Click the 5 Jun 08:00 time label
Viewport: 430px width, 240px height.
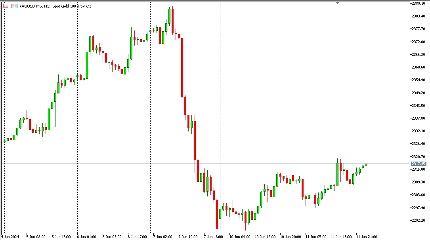point(36,237)
